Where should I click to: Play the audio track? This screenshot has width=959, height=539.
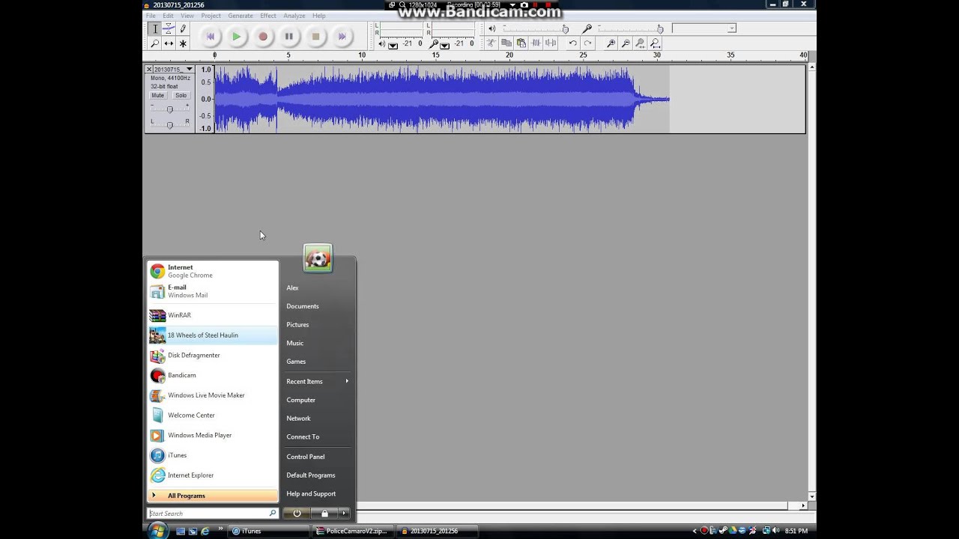(x=237, y=36)
